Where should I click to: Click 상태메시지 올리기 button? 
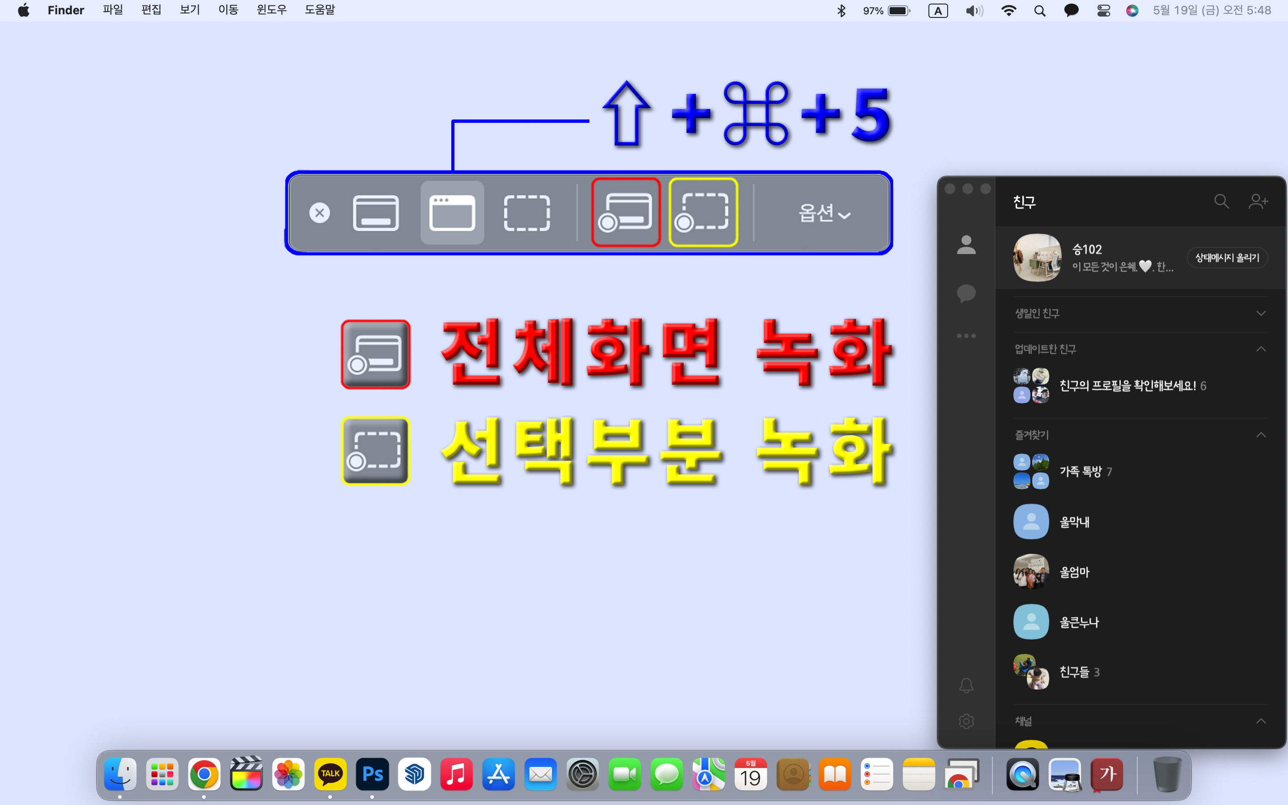pos(1227,258)
